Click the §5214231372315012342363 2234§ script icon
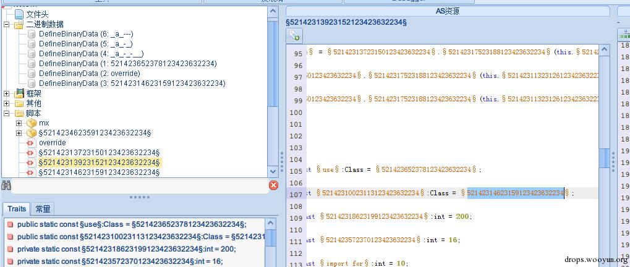 pos(30,153)
